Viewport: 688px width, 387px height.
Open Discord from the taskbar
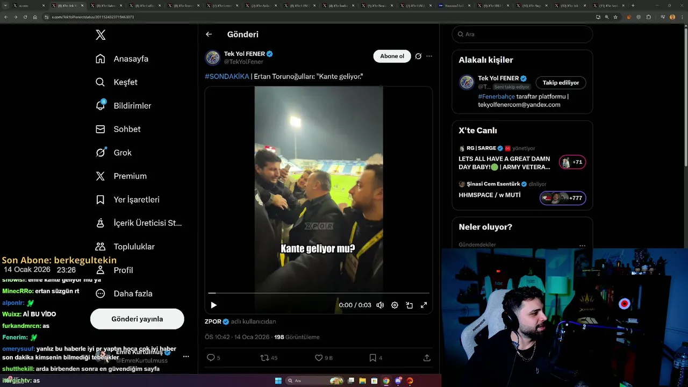pos(398,381)
